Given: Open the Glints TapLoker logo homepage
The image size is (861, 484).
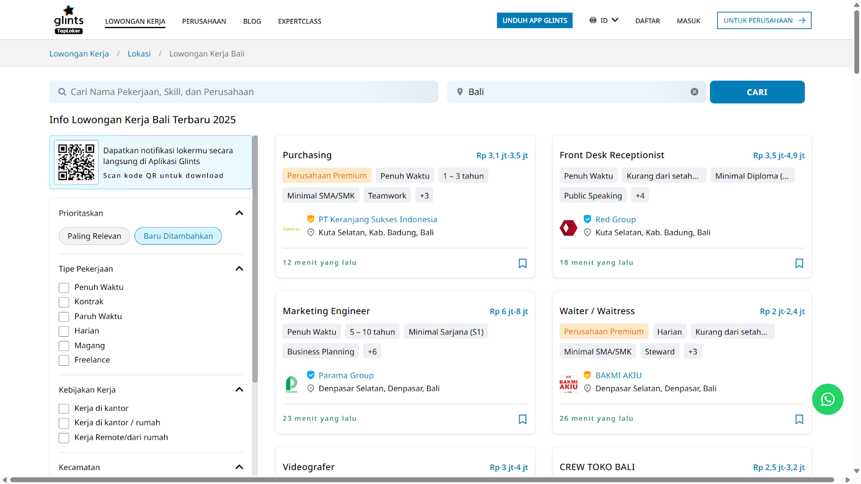Looking at the screenshot, I should 69,20.
